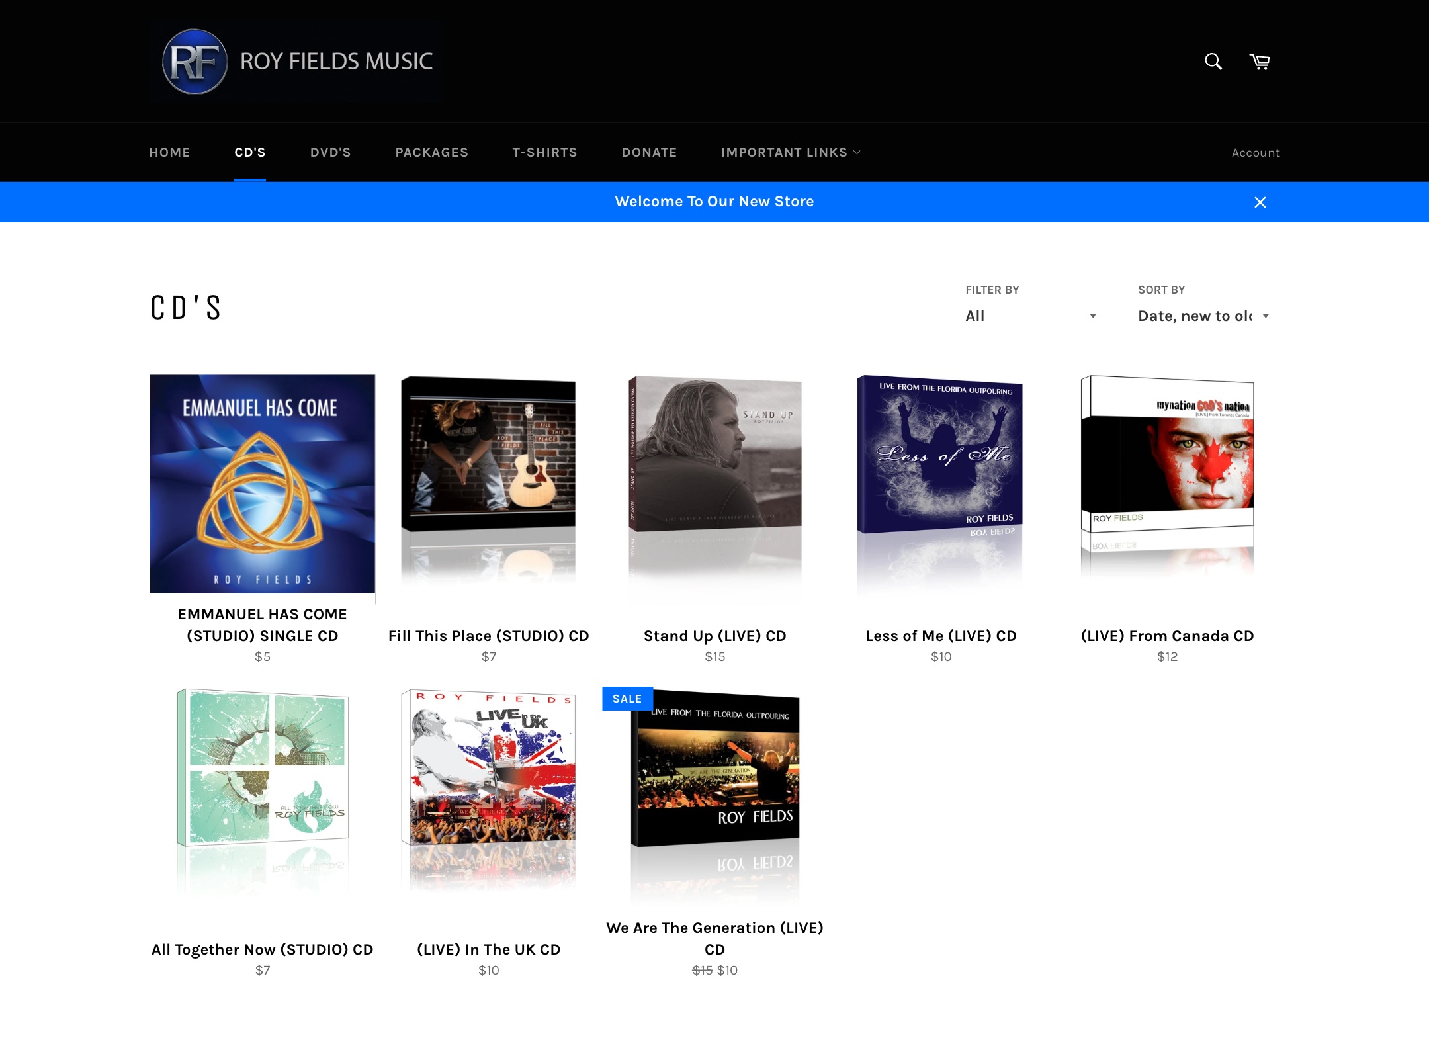Viewport: 1429px width, 1042px height.
Task: Open the search magnifier icon
Action: pyautogui.click(x=1213, y=62)
